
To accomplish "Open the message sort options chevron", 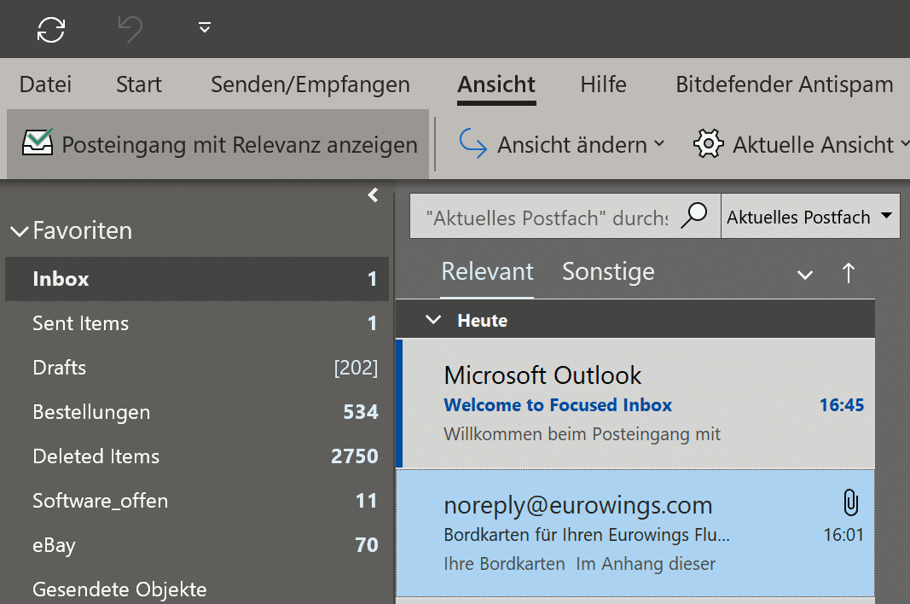I will 805,275.
